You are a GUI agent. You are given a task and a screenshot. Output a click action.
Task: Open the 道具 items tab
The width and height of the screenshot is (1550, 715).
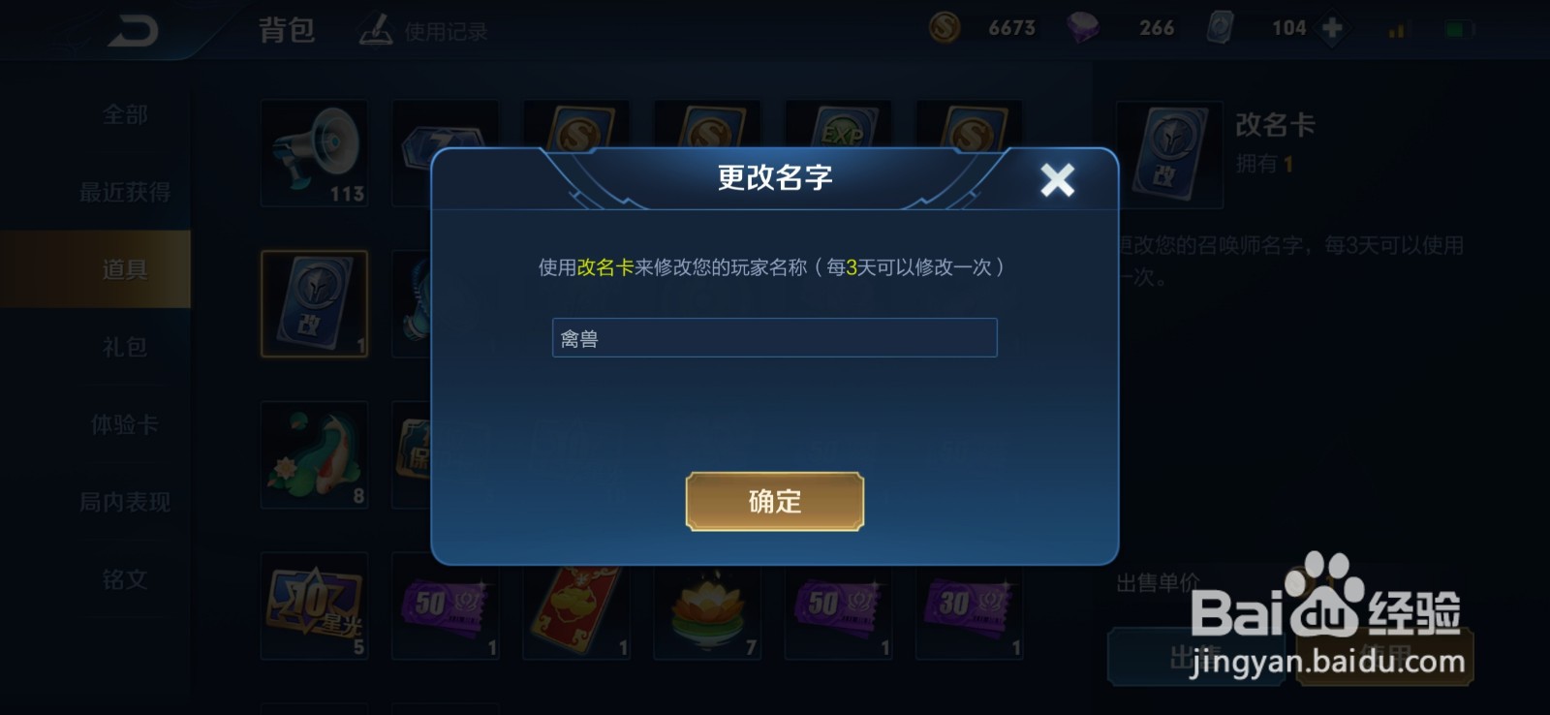125,269
